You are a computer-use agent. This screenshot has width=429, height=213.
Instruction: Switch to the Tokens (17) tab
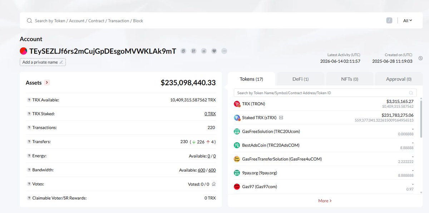tap(251, 79)
